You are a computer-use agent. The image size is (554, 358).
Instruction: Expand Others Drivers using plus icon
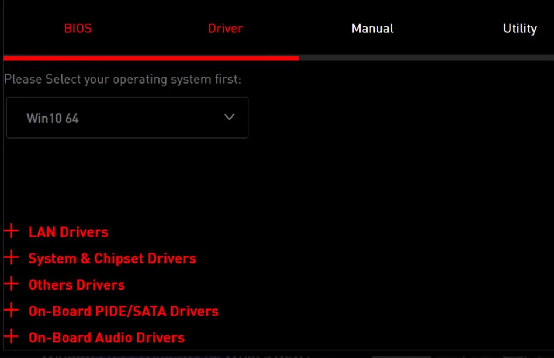click(11, 284)
